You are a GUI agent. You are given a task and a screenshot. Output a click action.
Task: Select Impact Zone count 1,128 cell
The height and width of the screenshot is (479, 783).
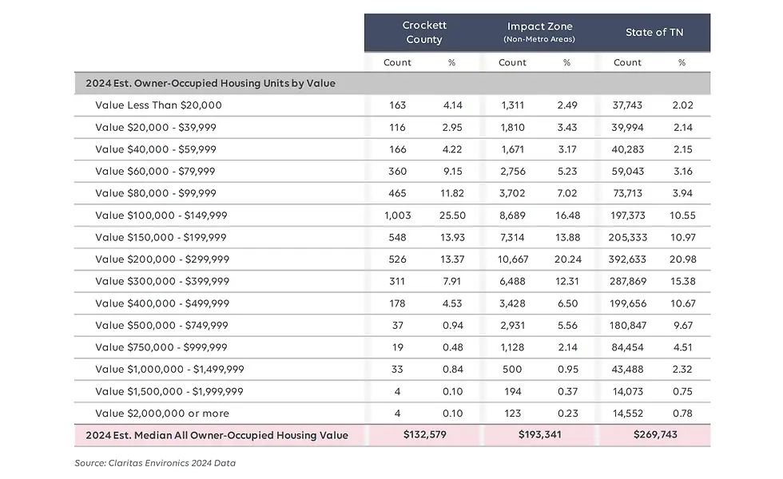(x=512, y=347)
